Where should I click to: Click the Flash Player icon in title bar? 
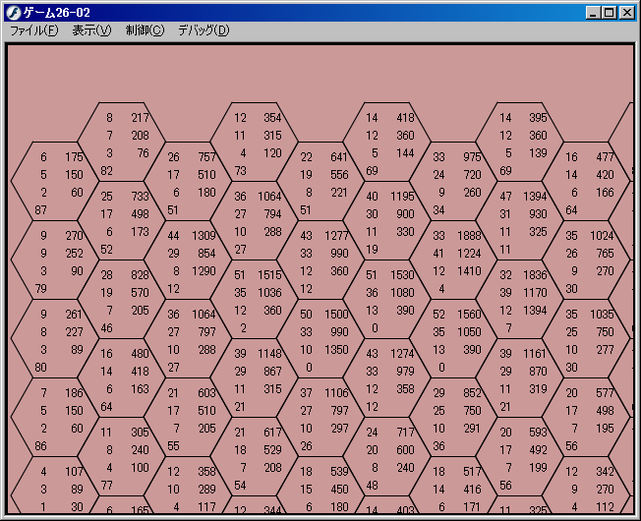click(14, 13)
